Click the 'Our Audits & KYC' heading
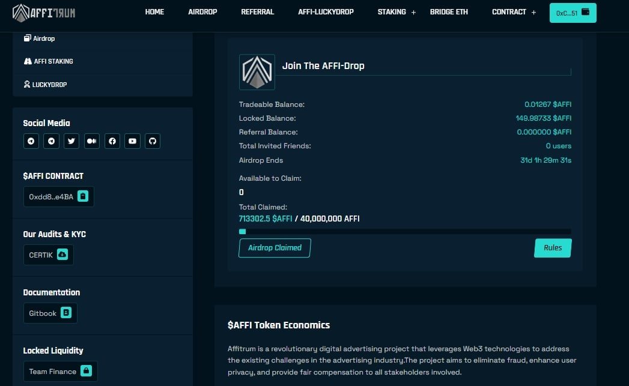This screenshot has height=386, width=629. pyautogui.click(x=55, y=234)
